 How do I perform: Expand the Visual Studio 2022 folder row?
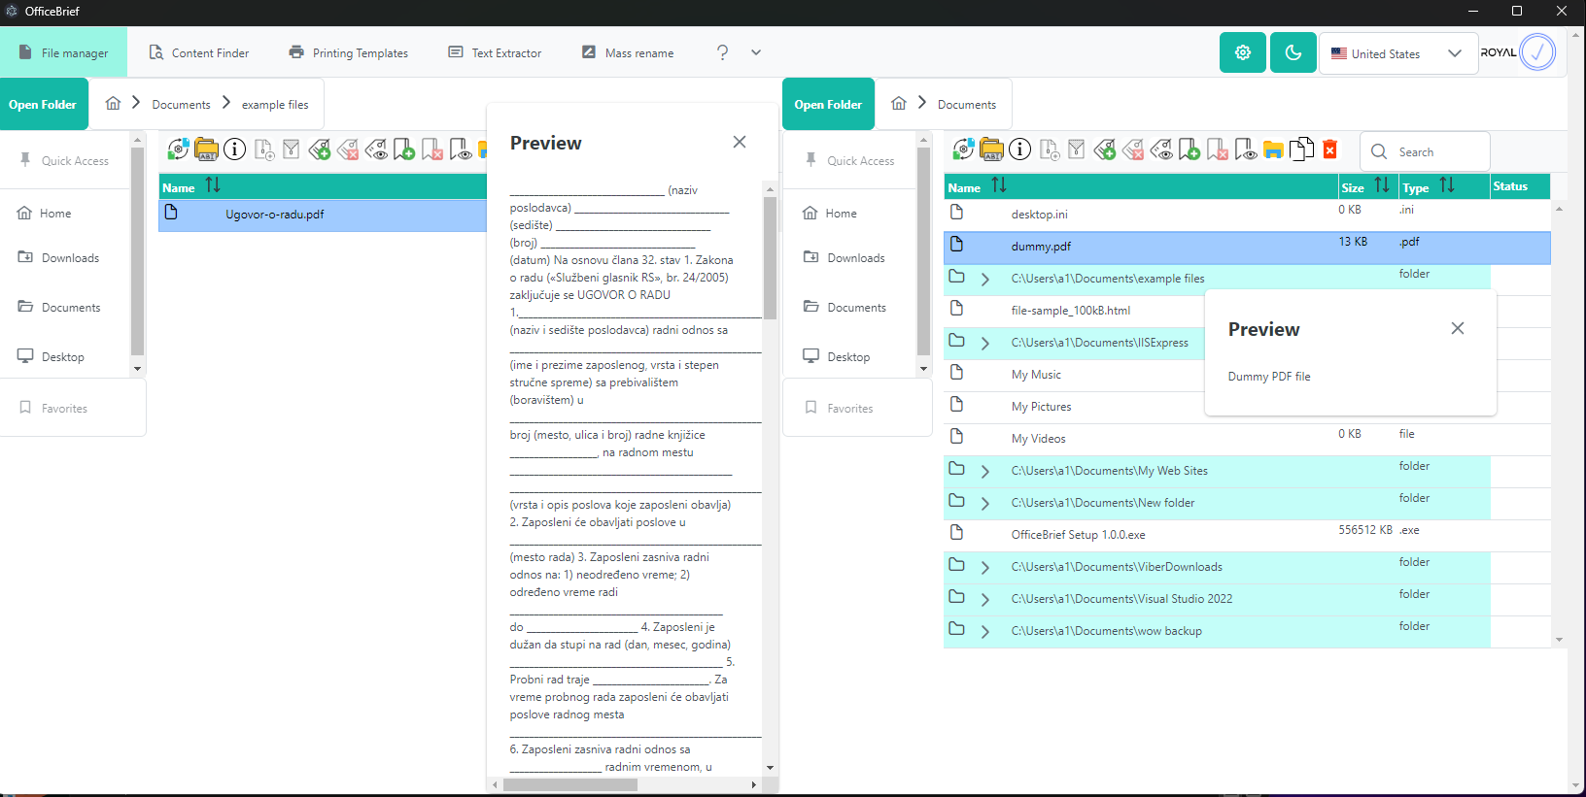(985, 600)
